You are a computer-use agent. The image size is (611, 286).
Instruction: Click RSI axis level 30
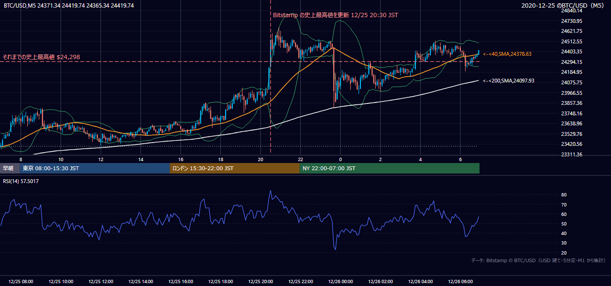(x=564, y=243)
